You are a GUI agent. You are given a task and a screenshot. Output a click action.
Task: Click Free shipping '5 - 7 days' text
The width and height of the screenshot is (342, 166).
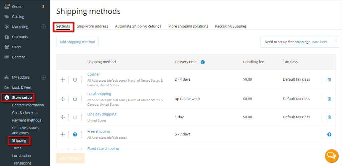coord(183,134)
